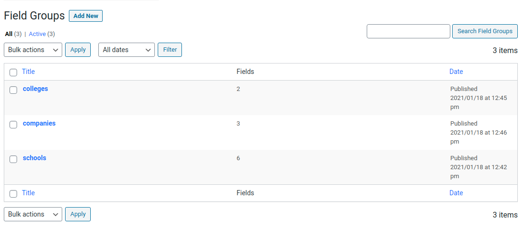Tick the schools row checkbox

coord(13,159)
